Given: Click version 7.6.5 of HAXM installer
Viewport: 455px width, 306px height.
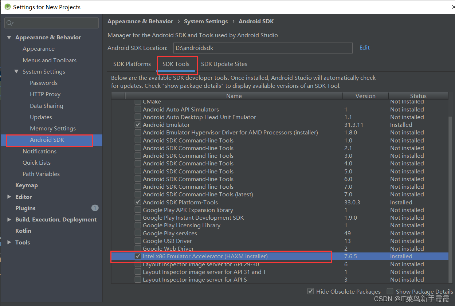Looking at the screenshot, I should click(350, 256).
